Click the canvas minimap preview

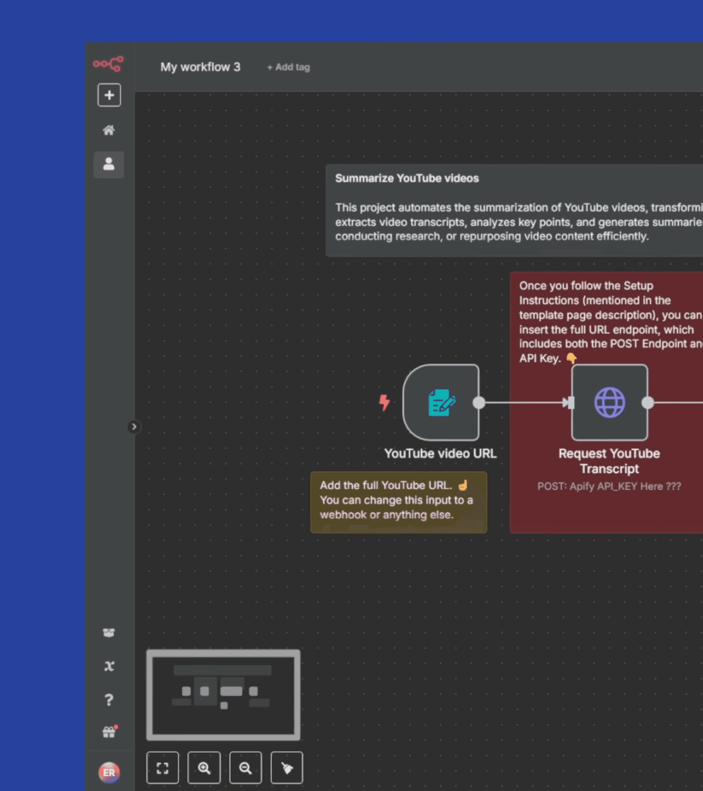click(x=223, y=695)
